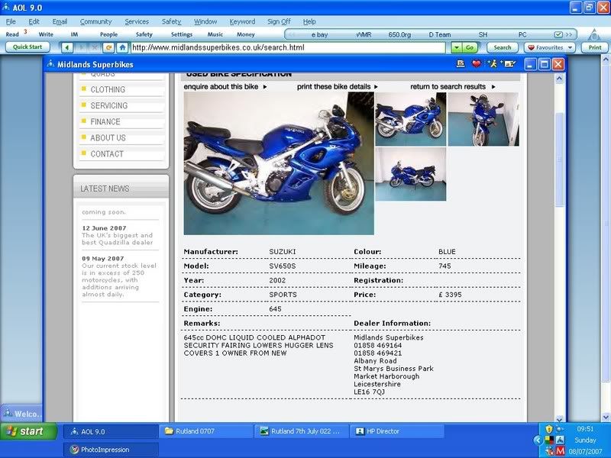Screen dimensions: 611x458
Task: Click IM toolbar item
Action: (x=74, y=34)
